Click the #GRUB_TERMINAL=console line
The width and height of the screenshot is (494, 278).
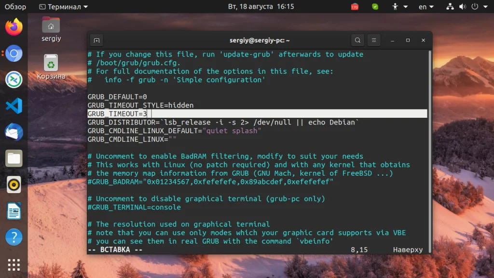click(x=134, y=208)
